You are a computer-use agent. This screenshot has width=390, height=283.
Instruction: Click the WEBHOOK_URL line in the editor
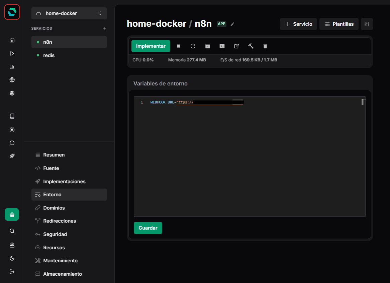(196, 102)
